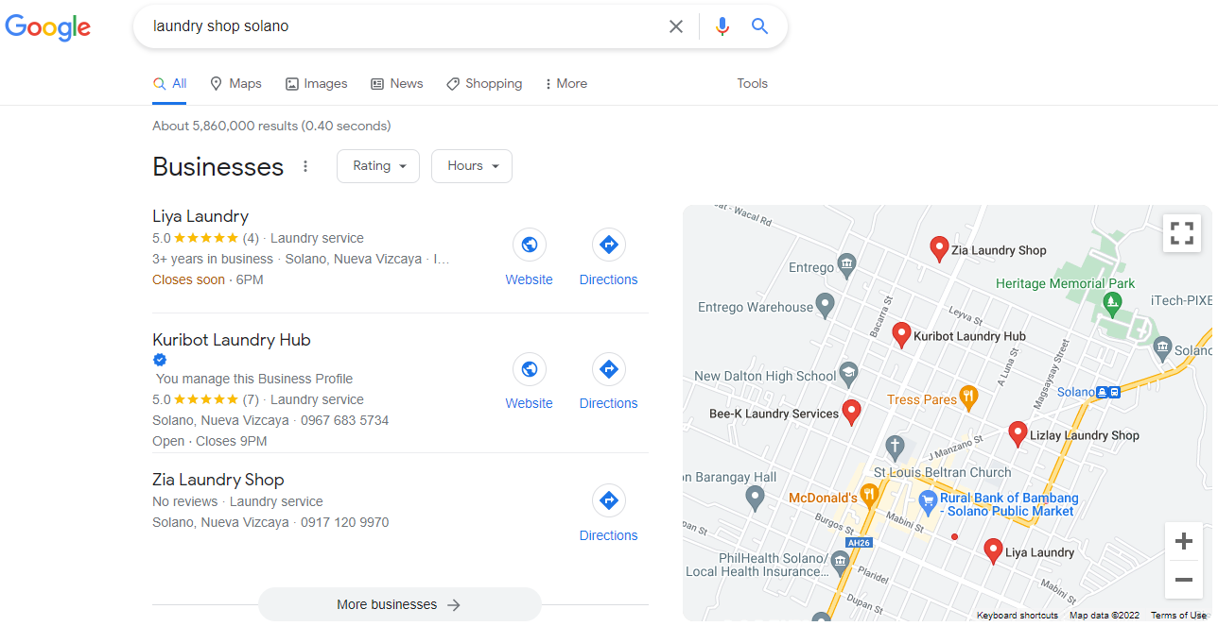Click Solano bus station marker on map
The height and width of the screenshot is (626, 1218).
click(1108, 392)
